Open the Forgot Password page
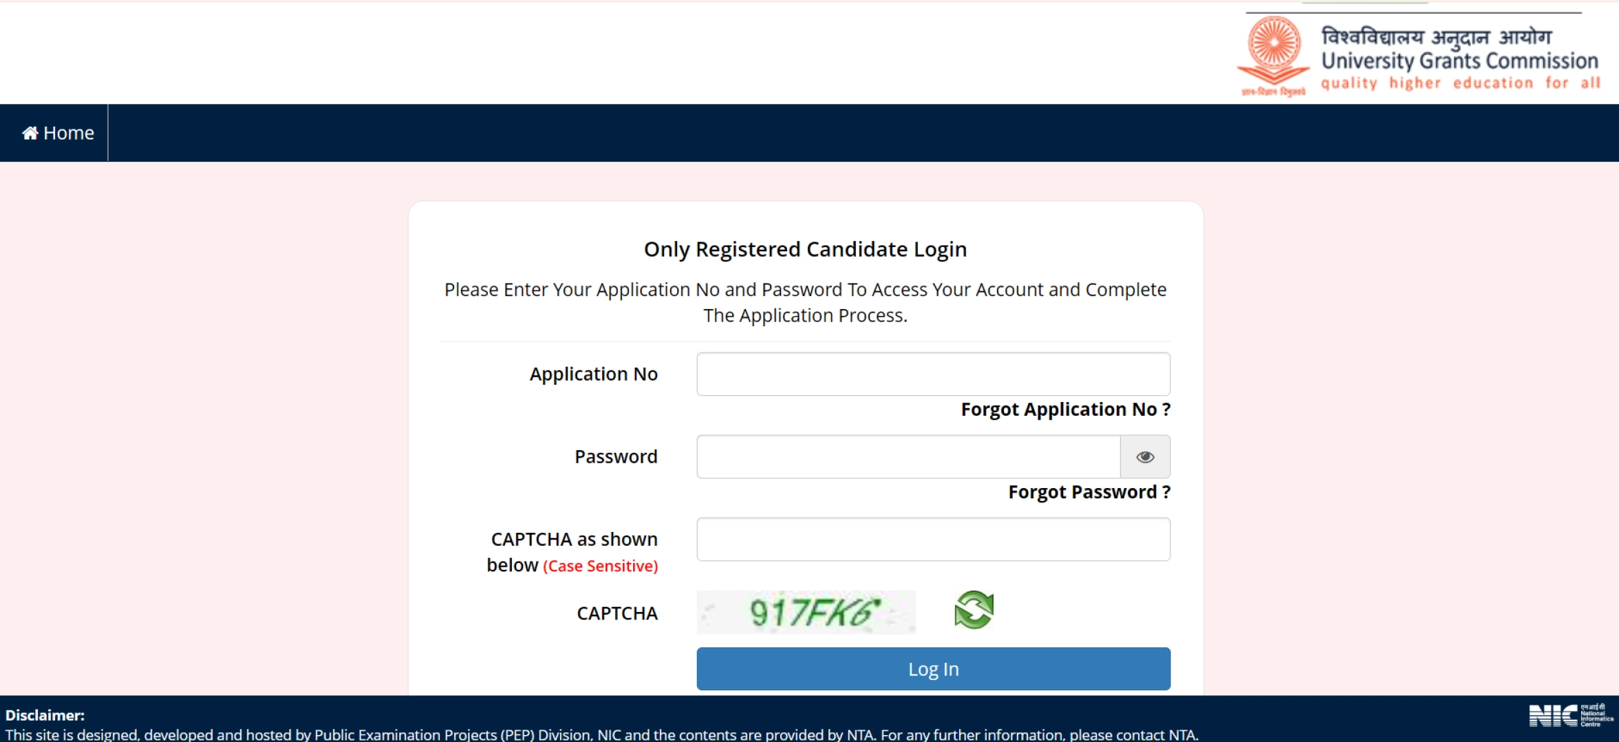 click(x=1089, y=492)
